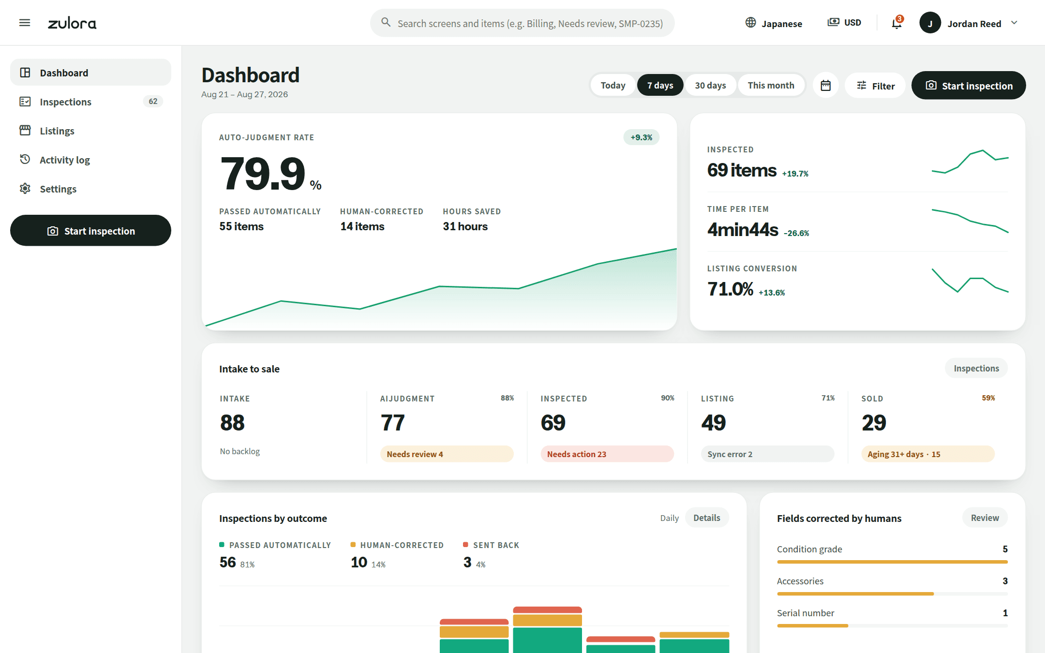The image size is (1045, 653).
Task: Click Serial number progress bar
Action: [892, 625]
